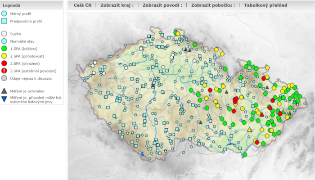
Task: Click the 'Údaje nejsou k dispozici' label
Action: point(31,78)
